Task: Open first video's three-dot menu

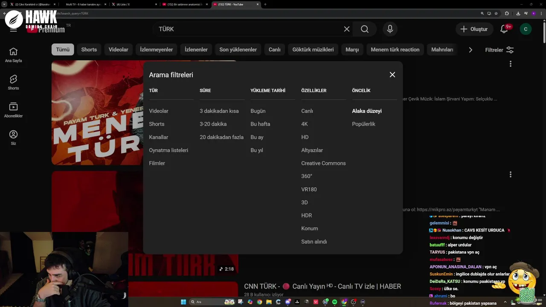Action: pos(510,64)
